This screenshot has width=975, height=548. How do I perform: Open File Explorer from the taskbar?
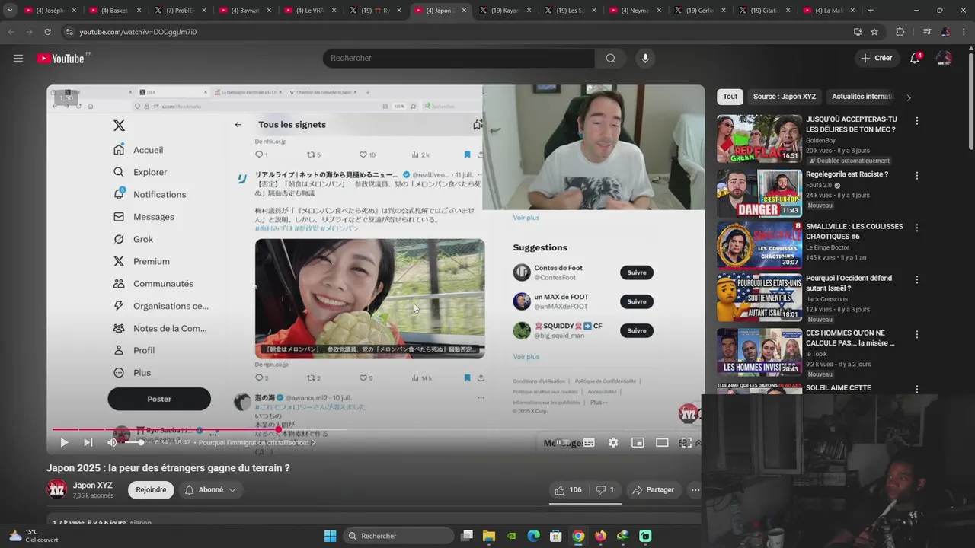point(489,536)
